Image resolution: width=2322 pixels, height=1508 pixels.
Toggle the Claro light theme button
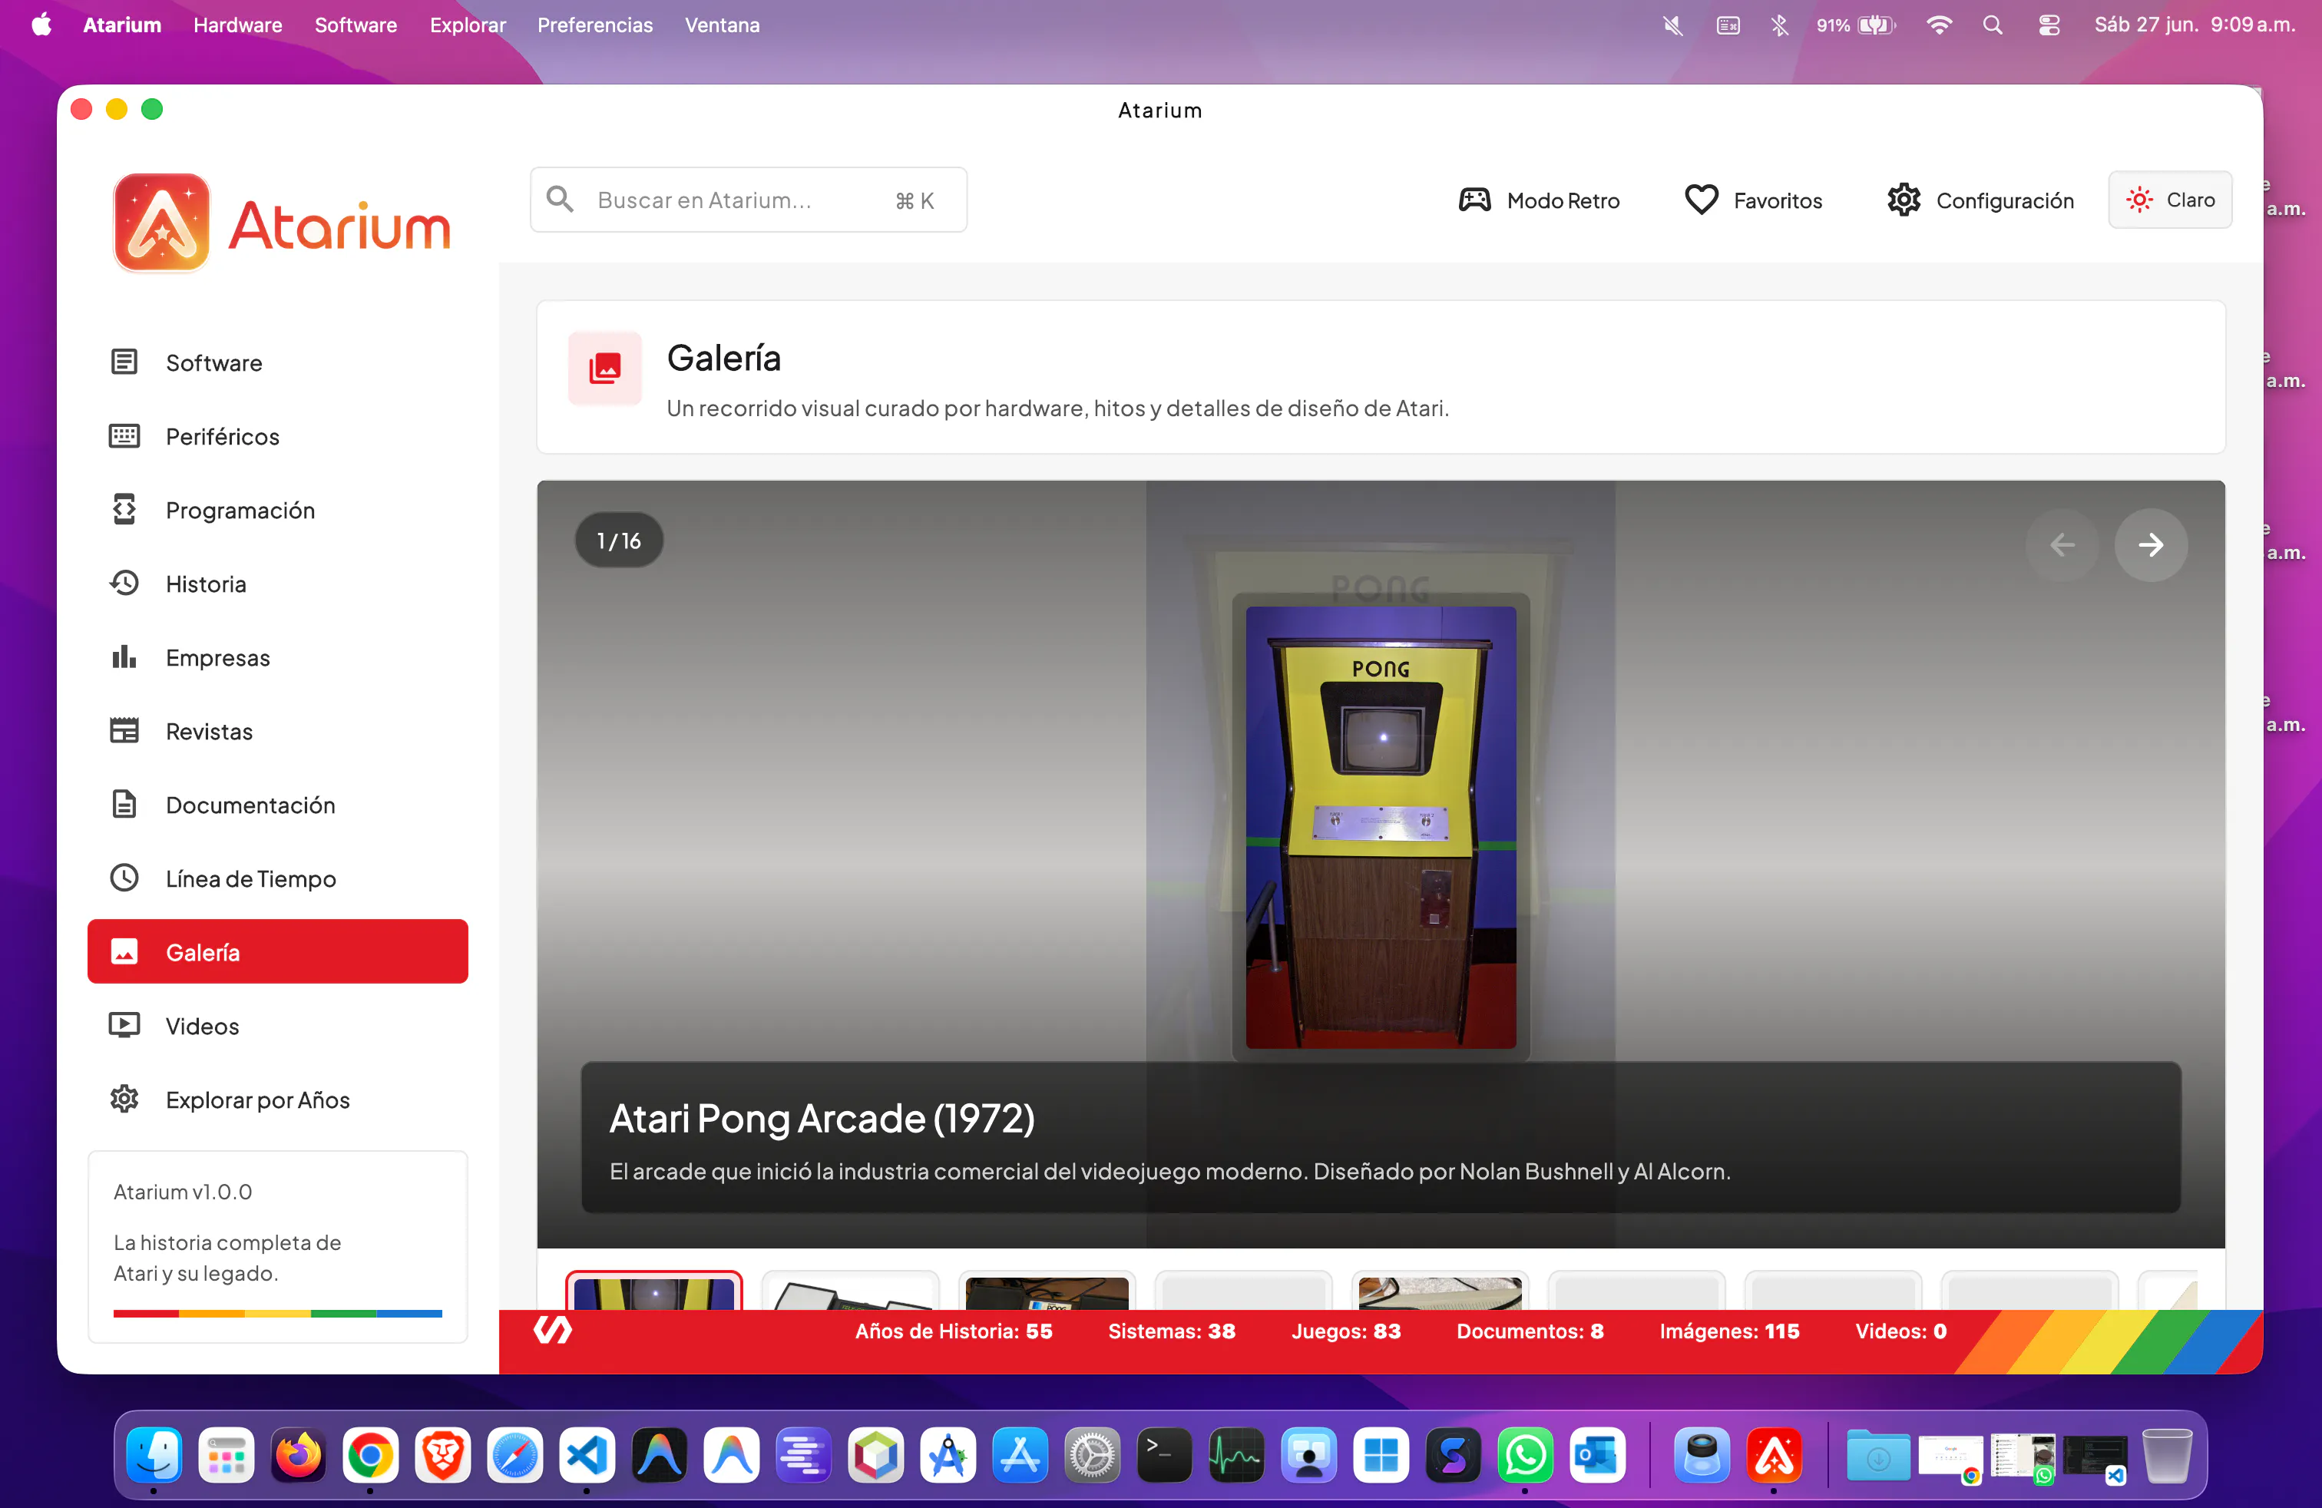pyautogui.click(x=2170, y=200)
